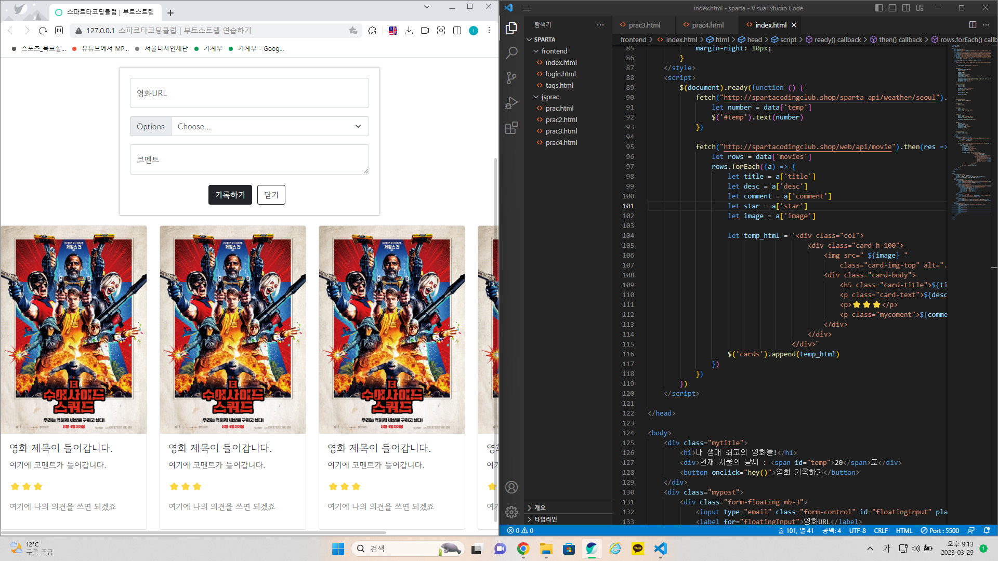Select the 스파르타코딩클럽 browser tab
The width and height of the screenshot is (998, 561).
coord(106,12)
